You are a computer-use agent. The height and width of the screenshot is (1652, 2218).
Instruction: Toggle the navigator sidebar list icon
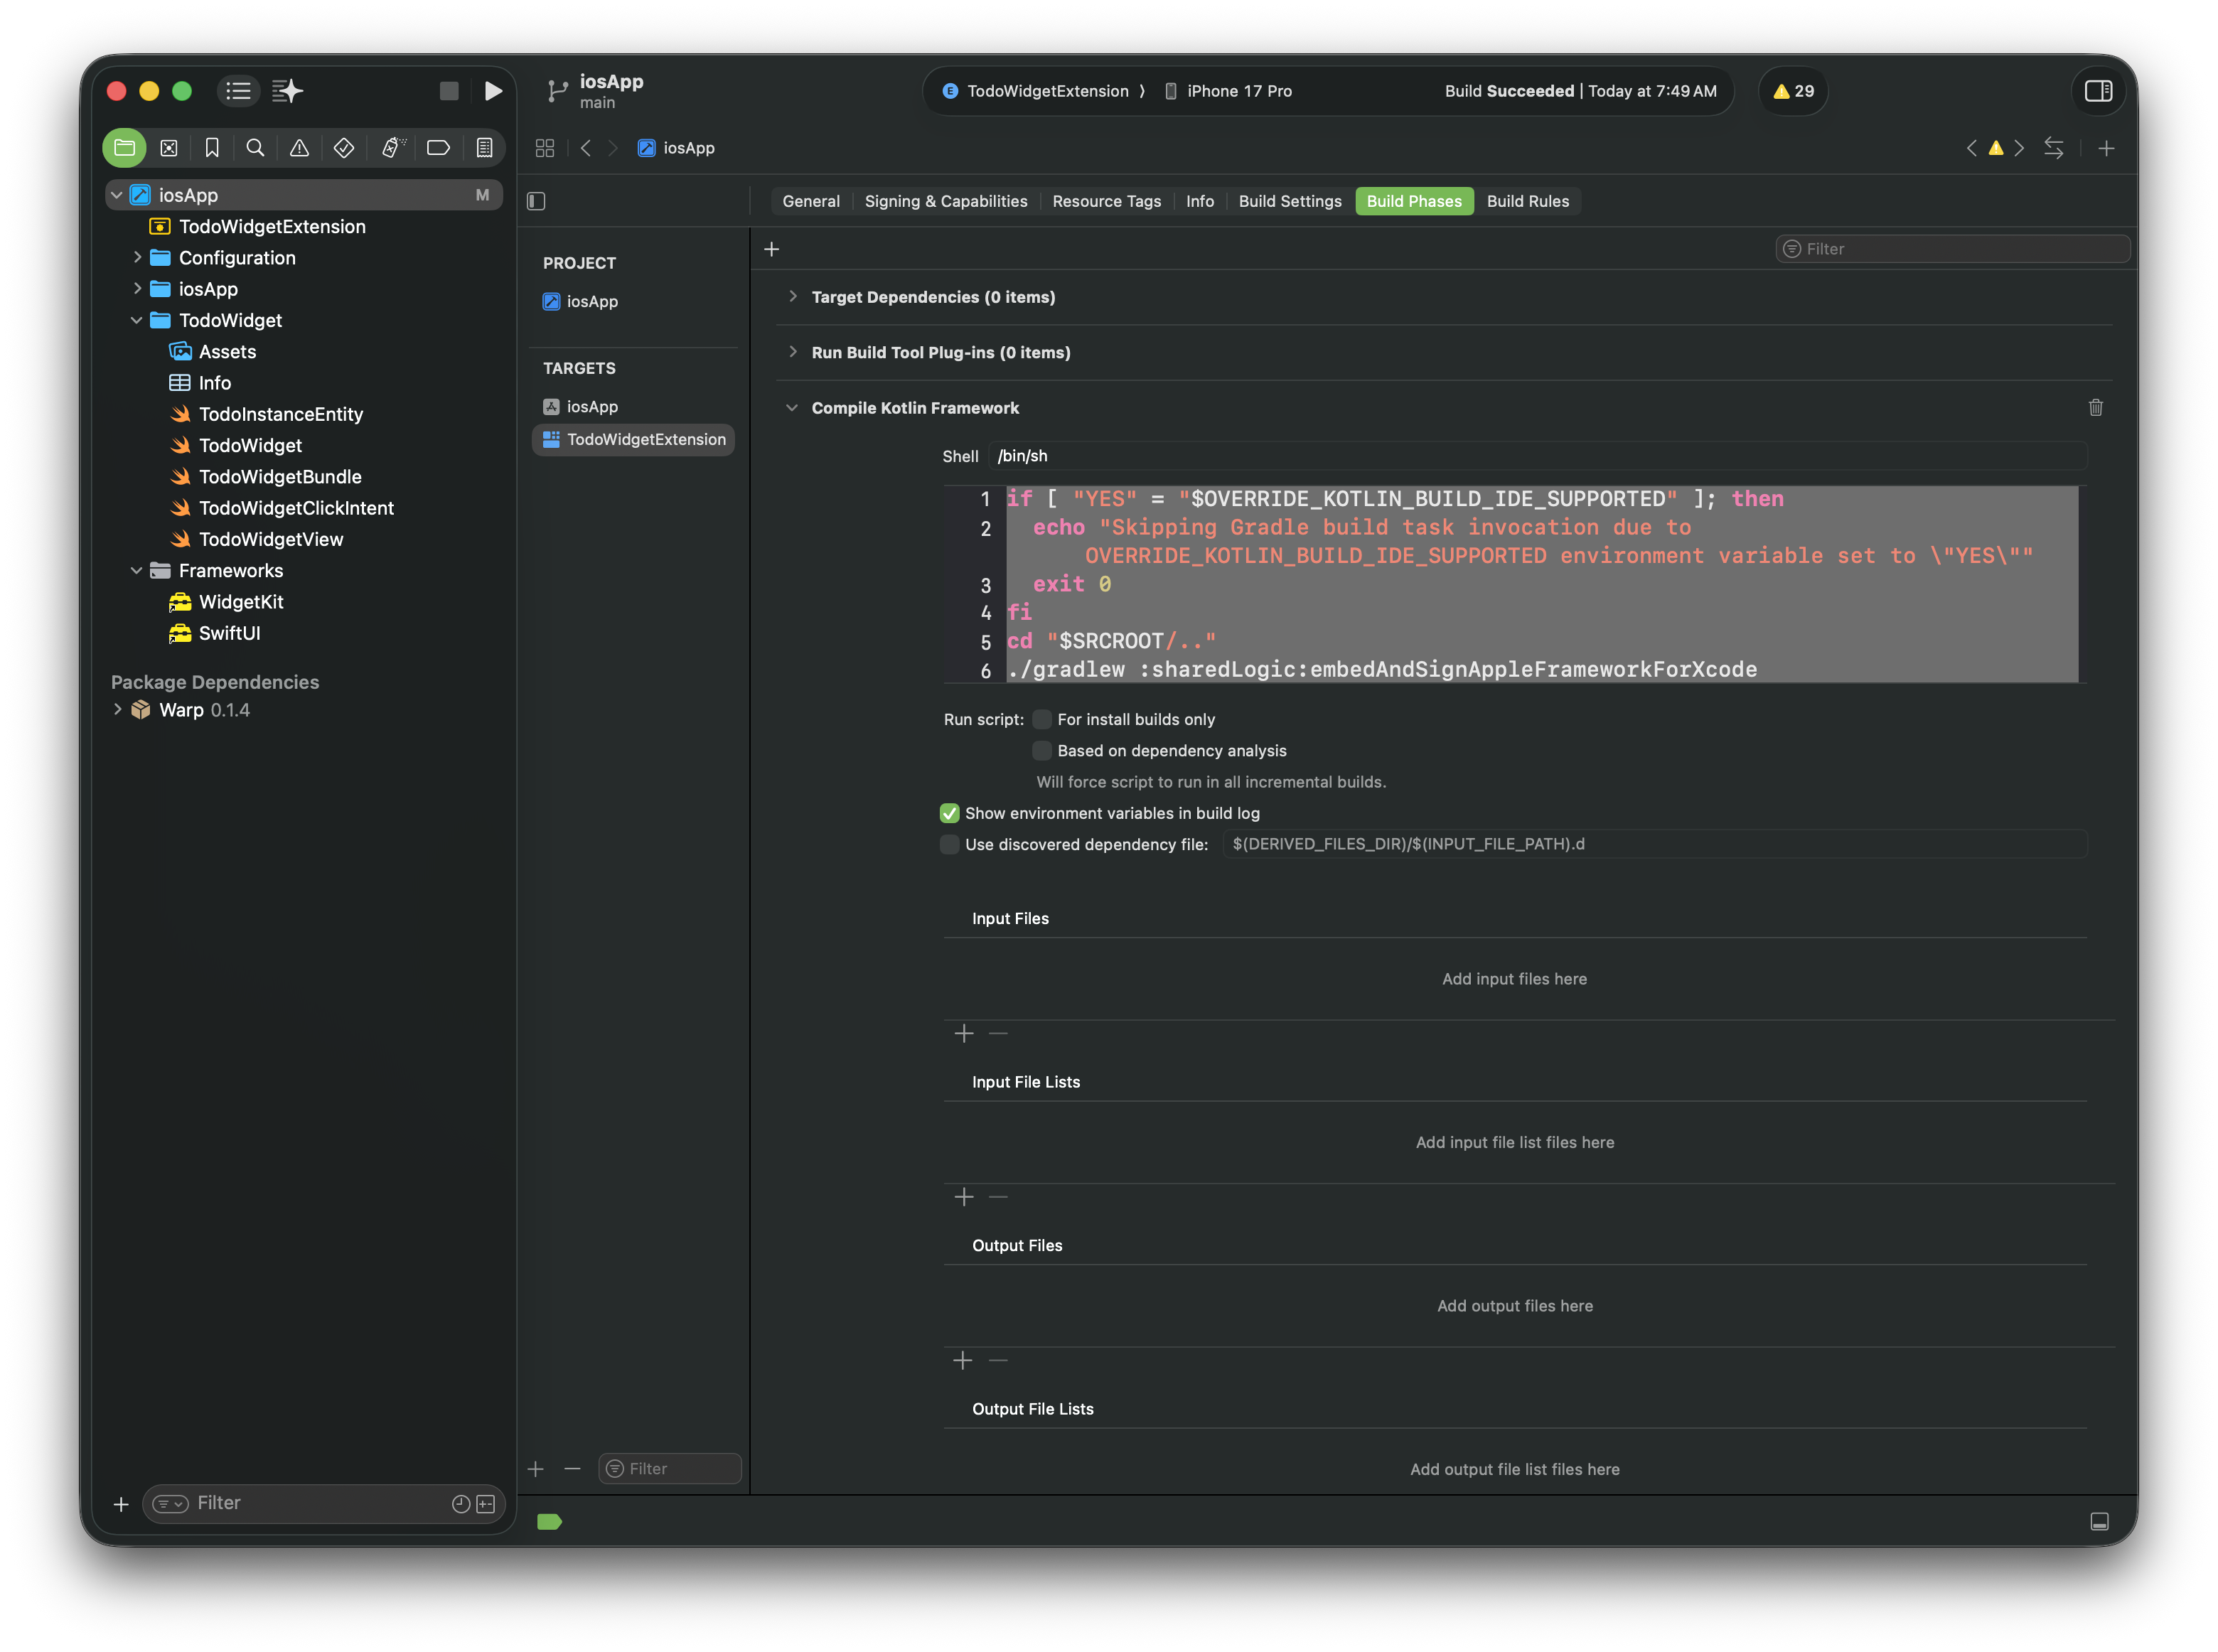pyautogui.click(x=238, y=91)
